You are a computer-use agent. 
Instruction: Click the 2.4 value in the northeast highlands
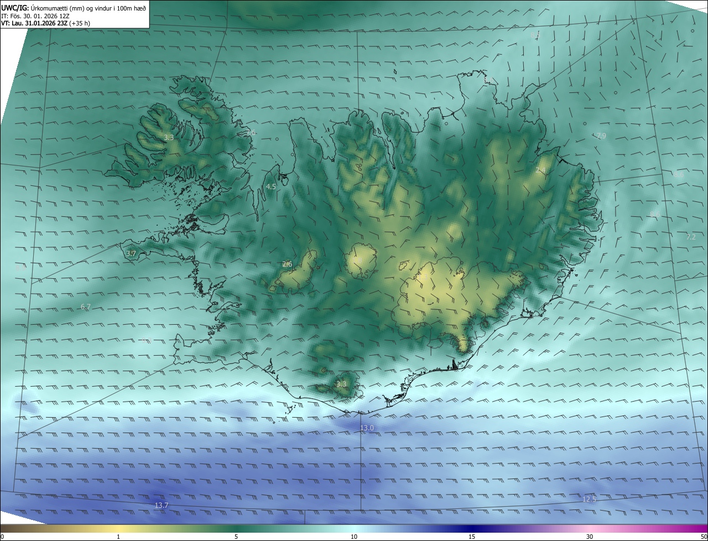[540, 170]
